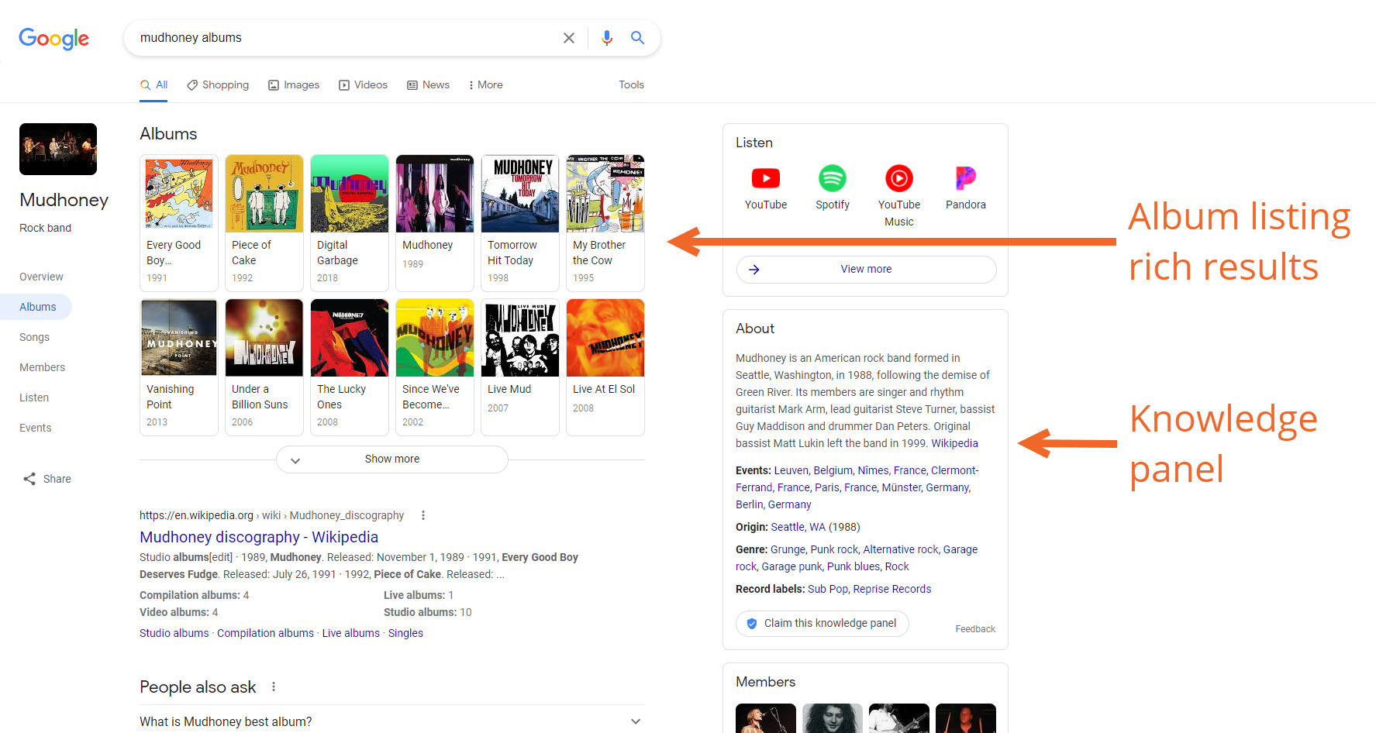Open Punk rock genre link
The width and height of the screenshot is (1376, 733).
(x=834, y=549)
